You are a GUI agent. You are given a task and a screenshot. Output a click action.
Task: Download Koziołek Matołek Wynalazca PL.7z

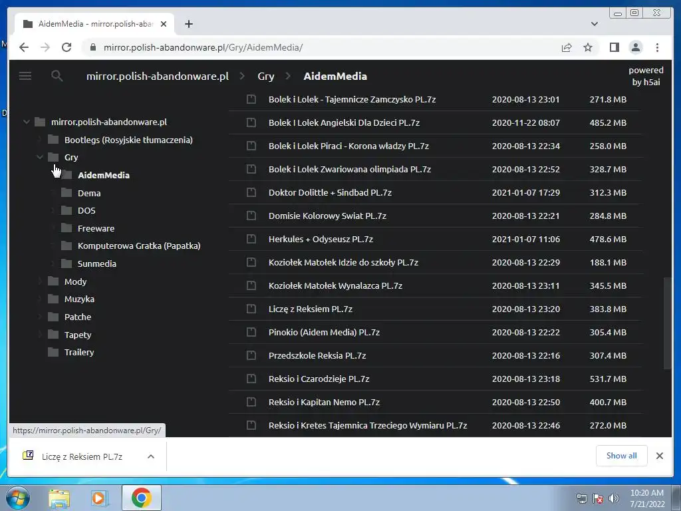coord(335,285)
